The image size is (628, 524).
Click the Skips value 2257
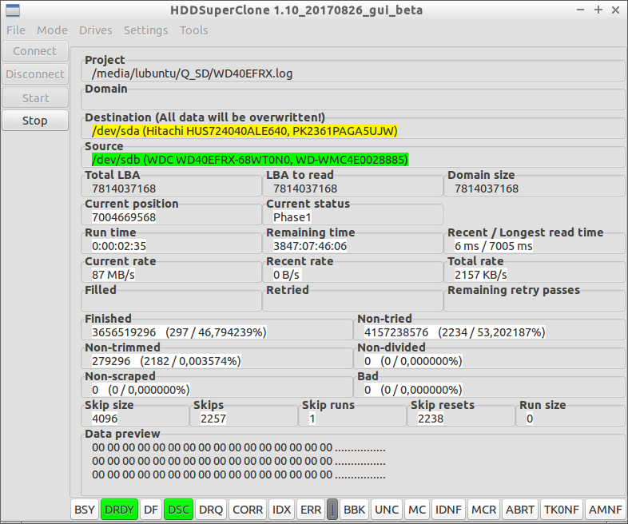pyautogui.click(x=213, y=419)
